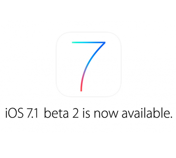Click the period ending the headline
The image size is (176, 158).
coord(171,117)
